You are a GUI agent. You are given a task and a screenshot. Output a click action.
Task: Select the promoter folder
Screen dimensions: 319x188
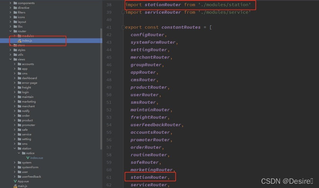click(x=29, y=125)
